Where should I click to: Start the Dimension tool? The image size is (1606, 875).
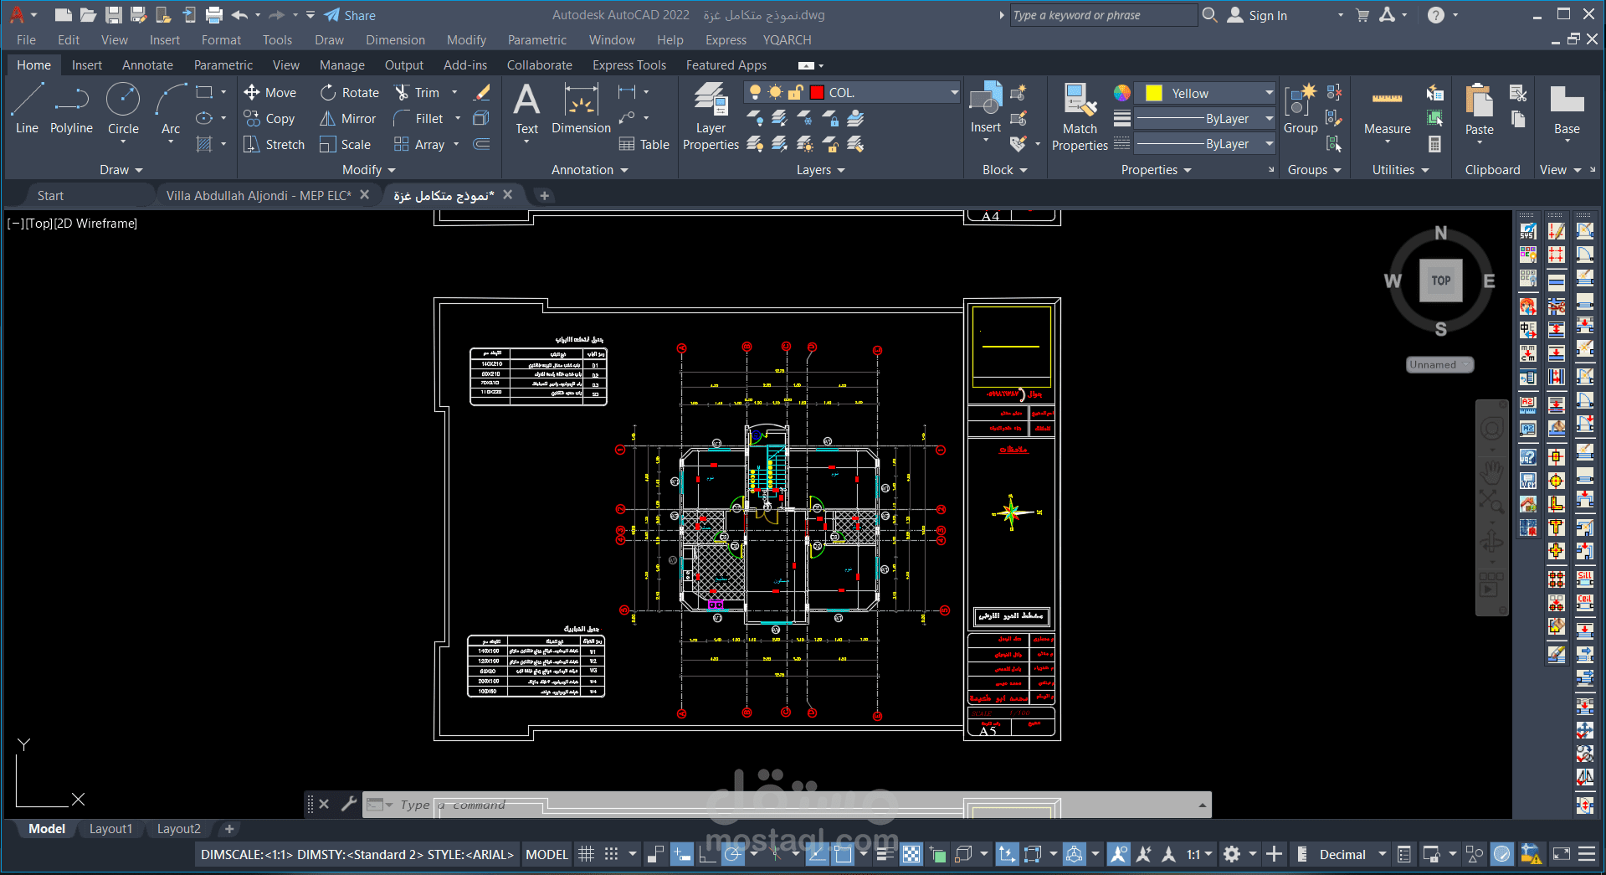[581, 109]
